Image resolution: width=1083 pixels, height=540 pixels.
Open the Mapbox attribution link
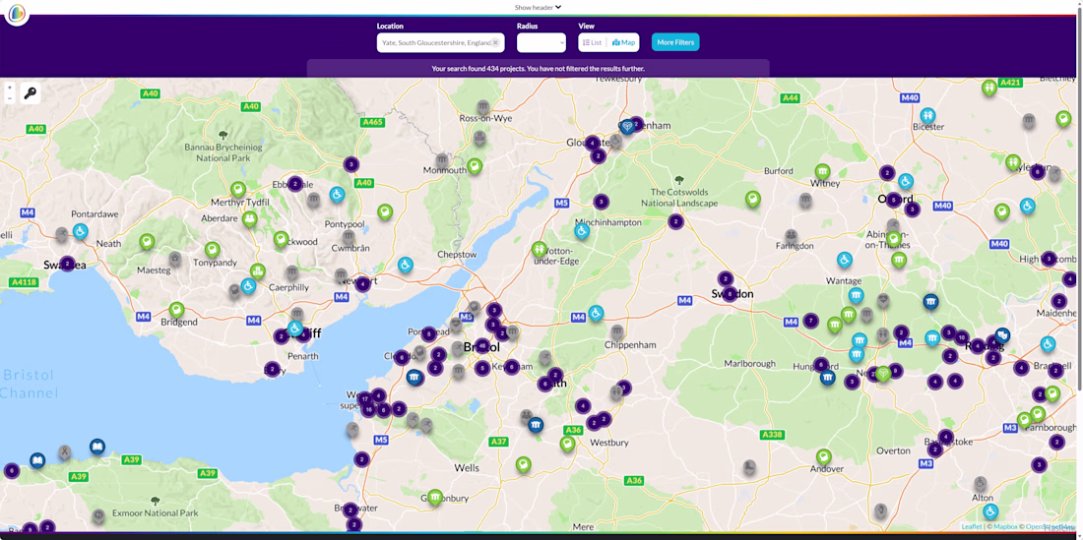click(1004, 527)
